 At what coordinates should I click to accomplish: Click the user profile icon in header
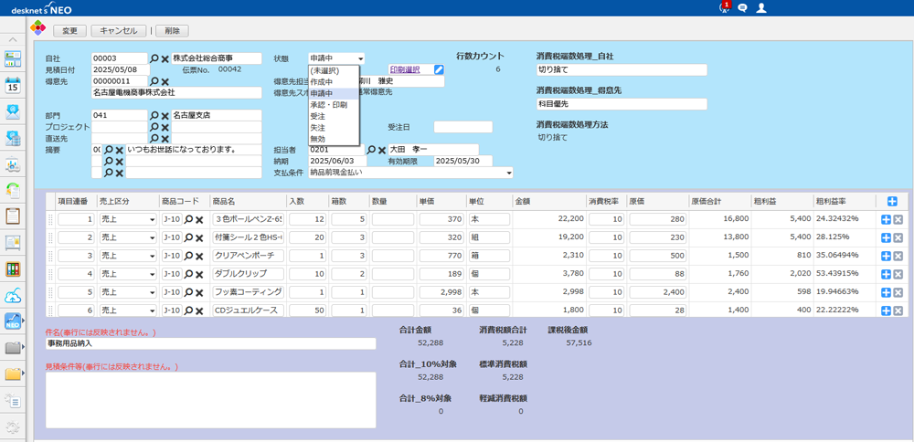coord(761,8)
